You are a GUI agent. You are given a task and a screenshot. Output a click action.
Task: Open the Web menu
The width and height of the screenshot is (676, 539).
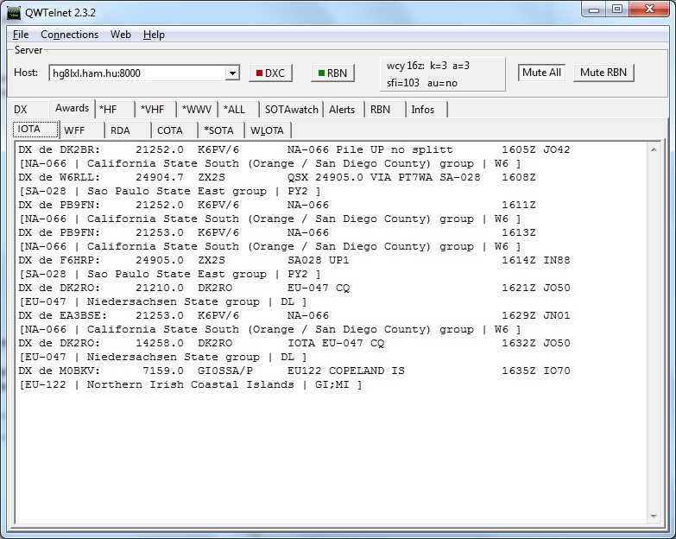click(x=121, y=35)
